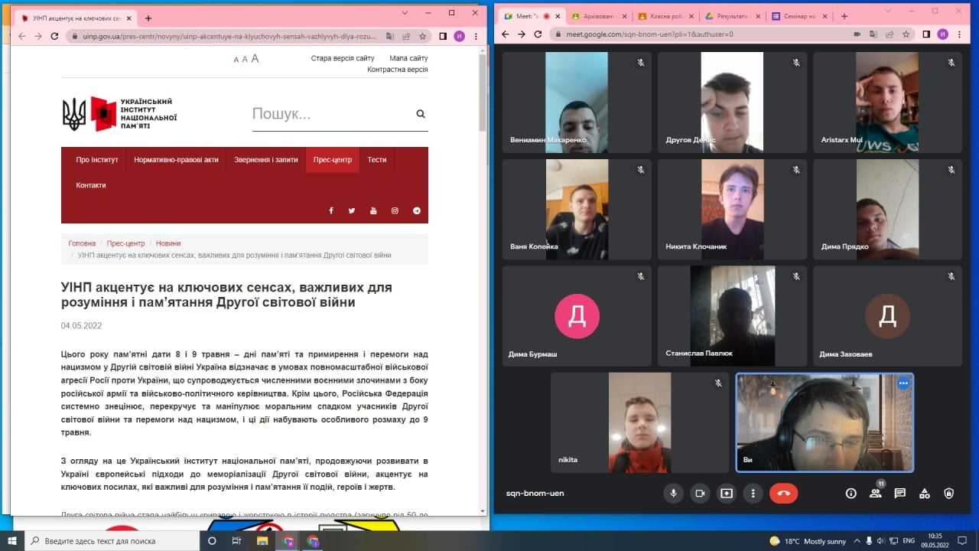Open the Нормативно-правові акти menu item
Viewport: 979px width, 551px height.
[x=176, y=160]
